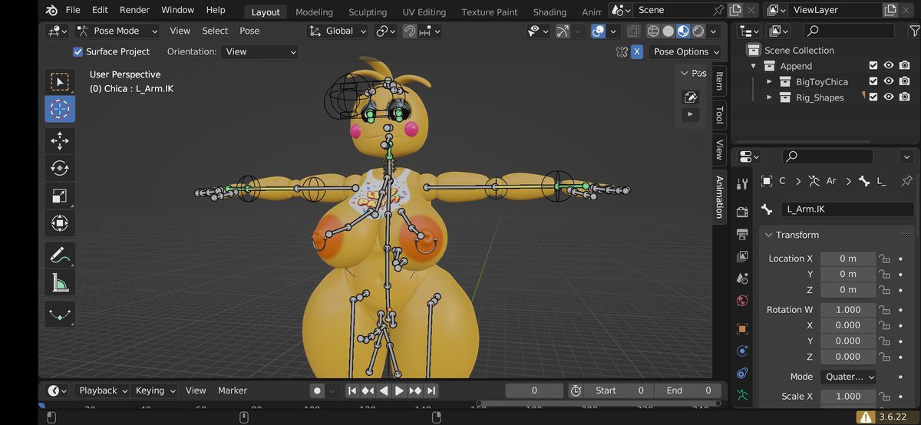Switch to rendered viewport shading
The image size is (921, 425).
pyautogui.click(x=698, y=31)
